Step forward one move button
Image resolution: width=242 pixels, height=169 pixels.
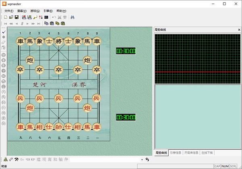(x=27, y=24)
